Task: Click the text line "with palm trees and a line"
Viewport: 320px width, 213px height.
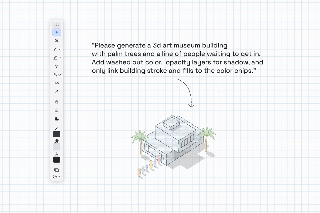Action: 176,54
